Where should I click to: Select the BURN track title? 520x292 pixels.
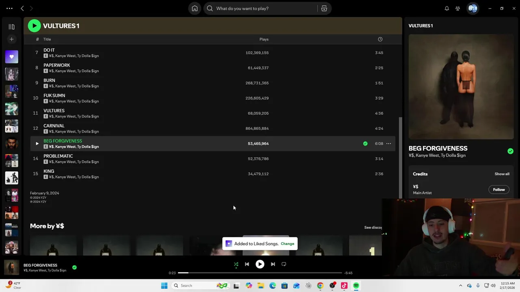click(49, 80)
